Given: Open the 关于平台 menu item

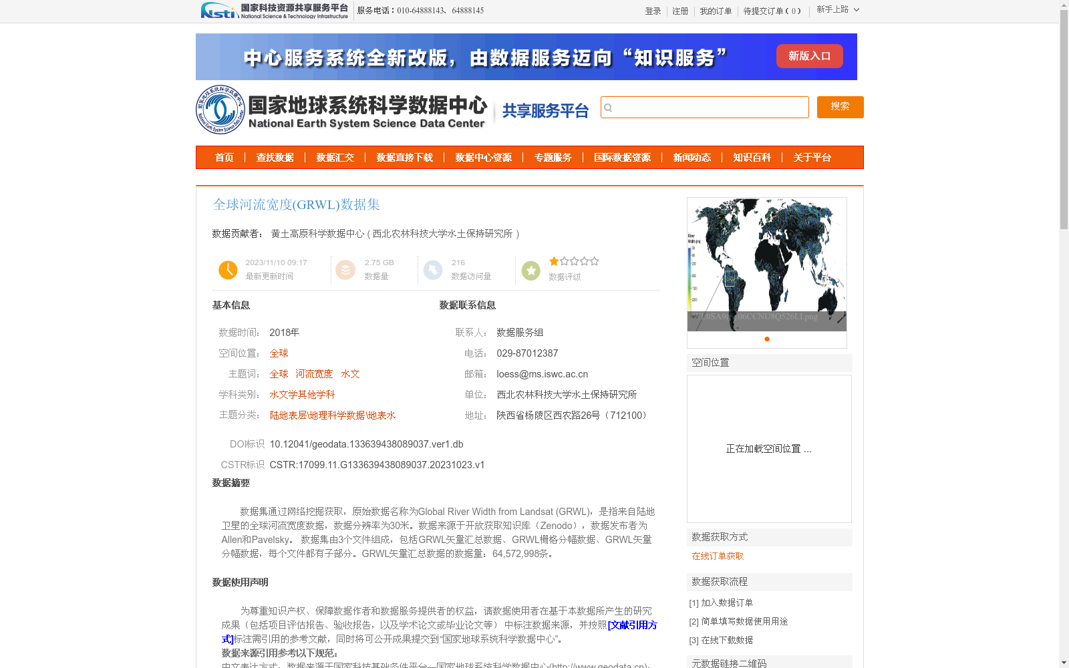Looking at the screenshot, I should click(812, 158).
